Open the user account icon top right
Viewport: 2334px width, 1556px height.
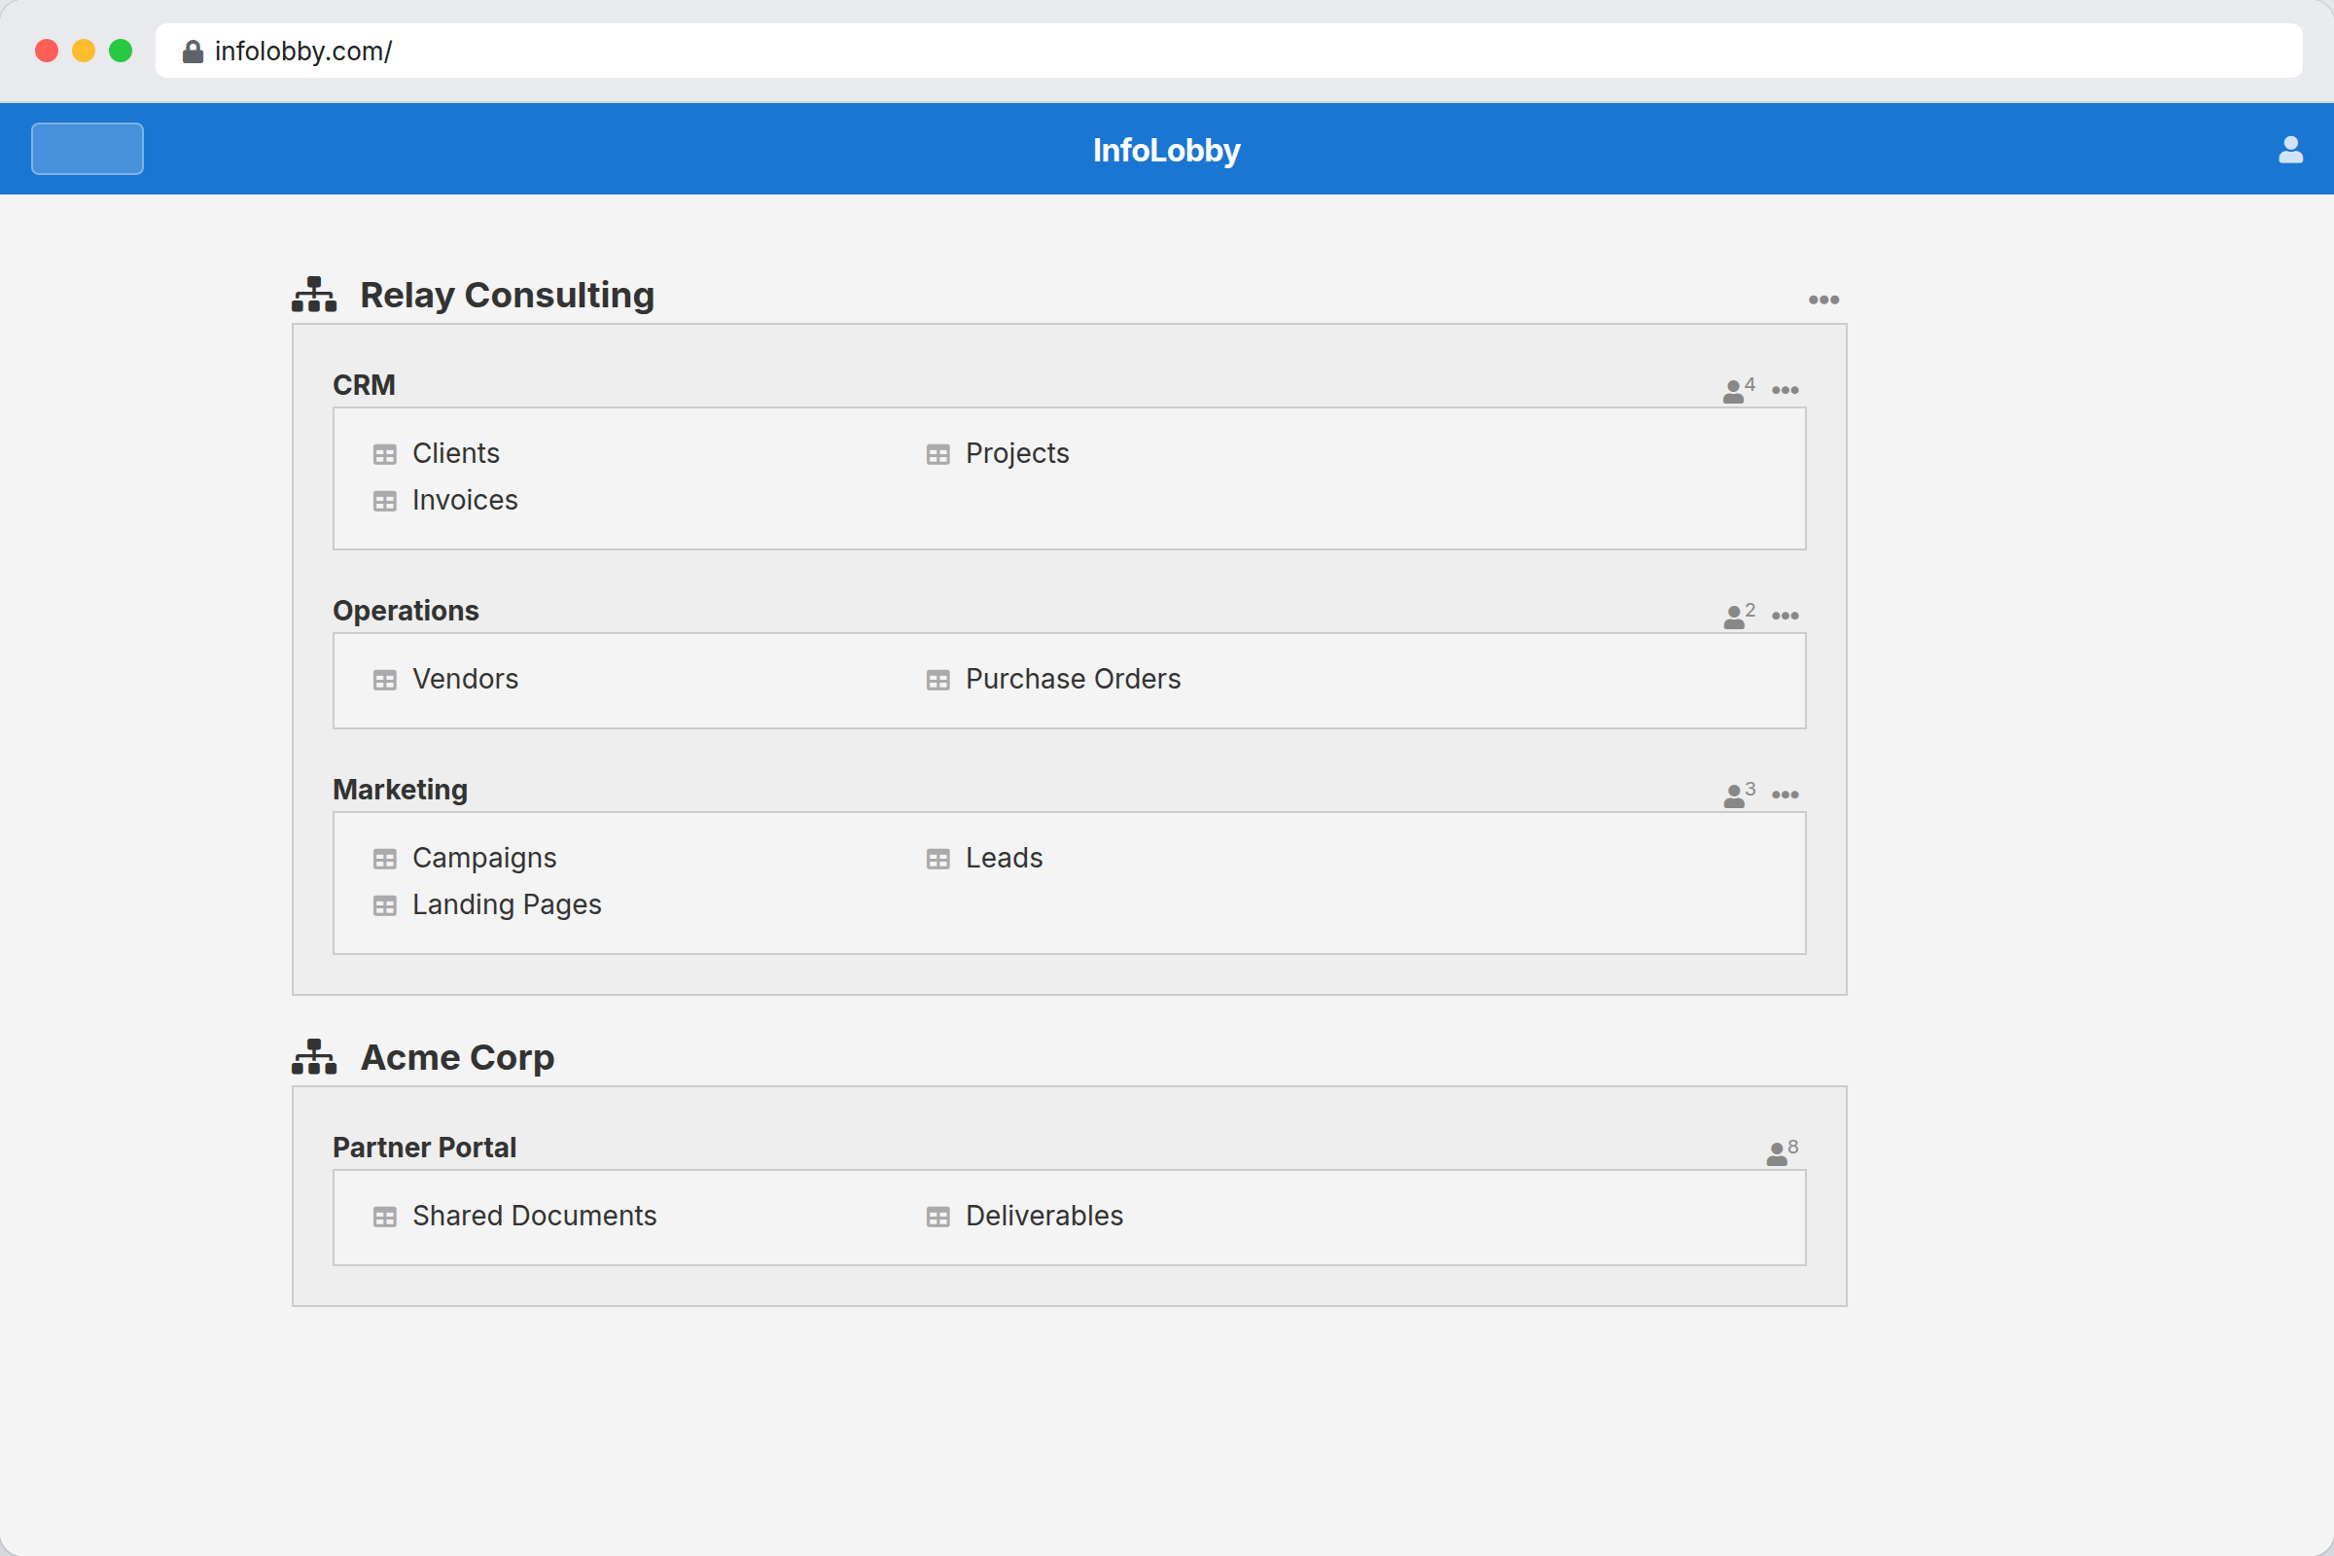tap(2290, 149)
